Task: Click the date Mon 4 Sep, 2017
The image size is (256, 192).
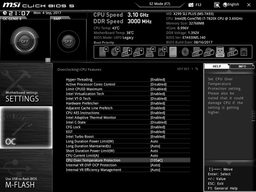Action: tap(47, 13)
